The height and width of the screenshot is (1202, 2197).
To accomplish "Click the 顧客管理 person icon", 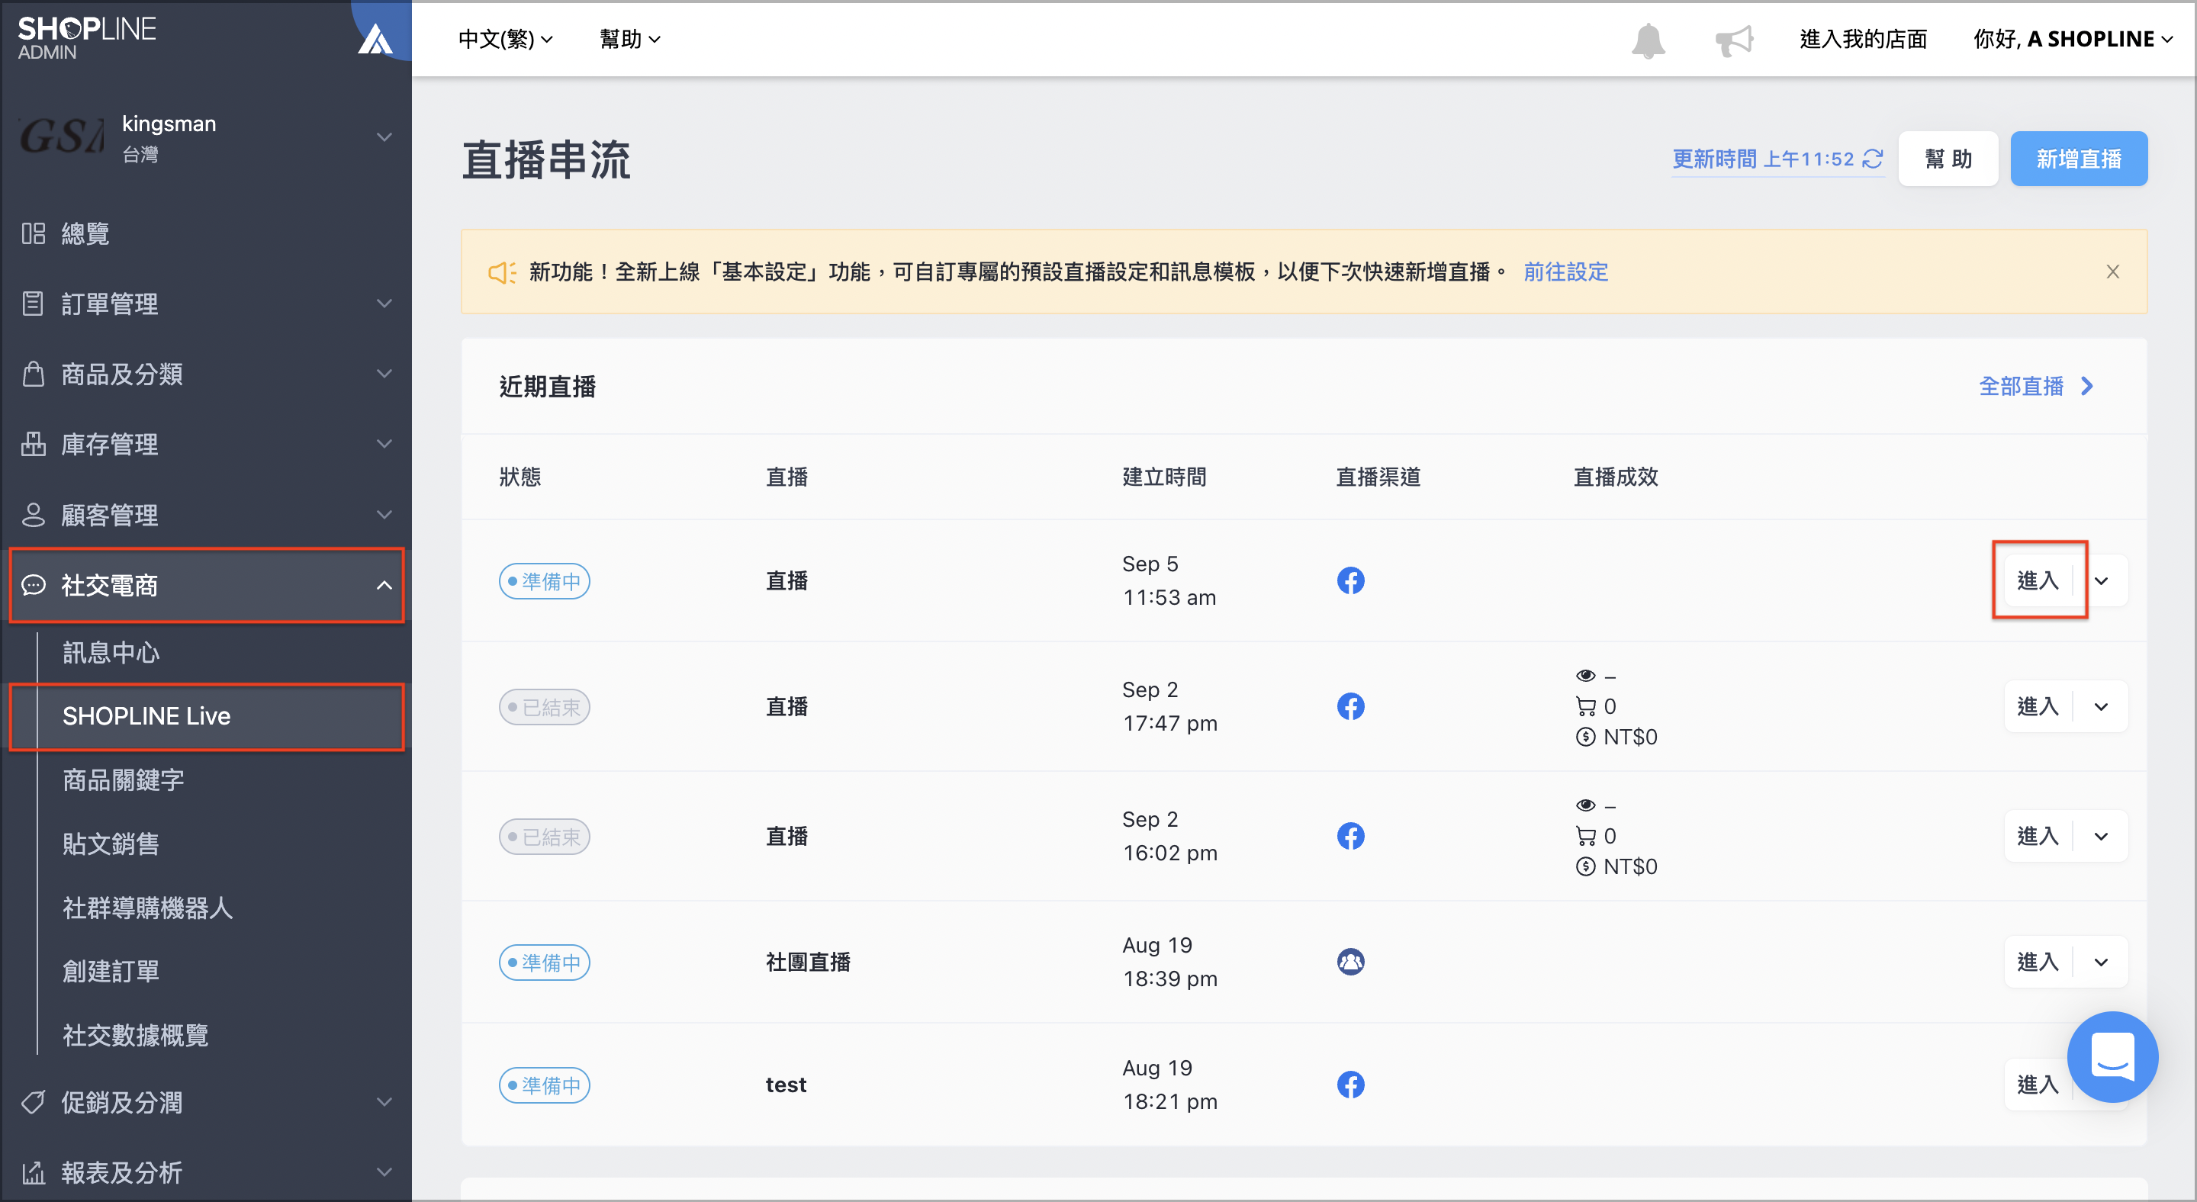I will [34, 514].
